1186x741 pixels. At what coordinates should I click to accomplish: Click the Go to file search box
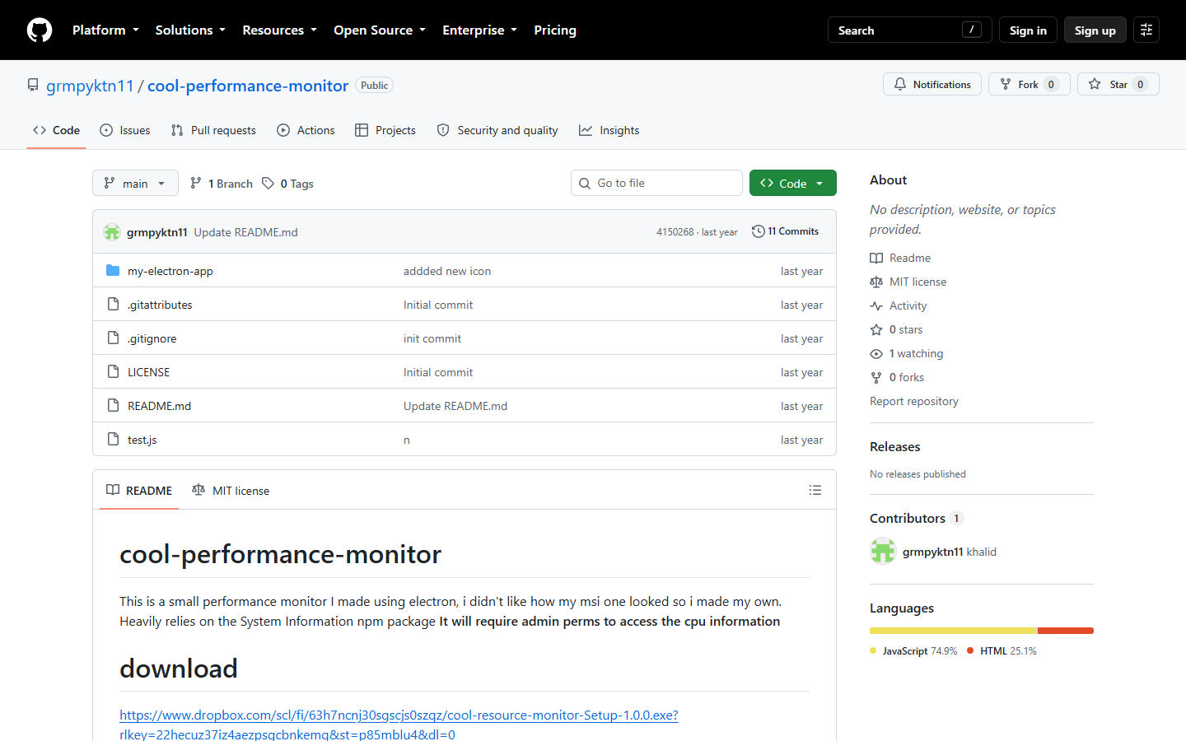coord(656,183)
